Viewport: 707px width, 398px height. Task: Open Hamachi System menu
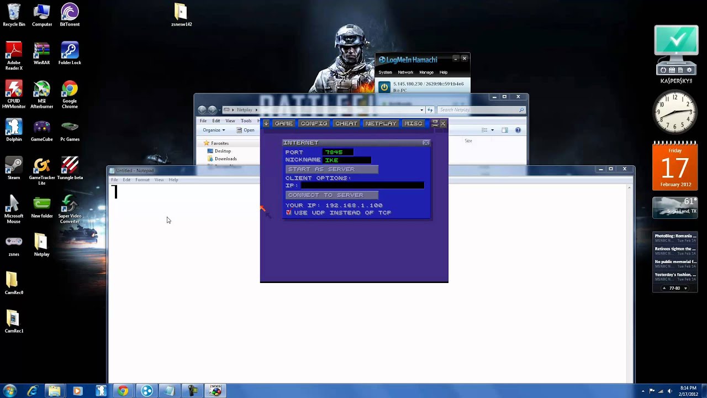(385, 72)
